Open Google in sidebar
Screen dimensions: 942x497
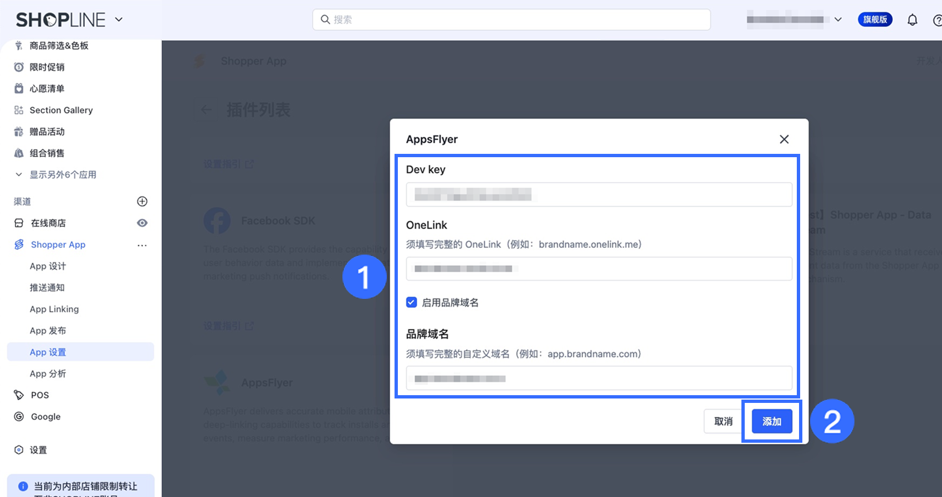pos(46,417)
